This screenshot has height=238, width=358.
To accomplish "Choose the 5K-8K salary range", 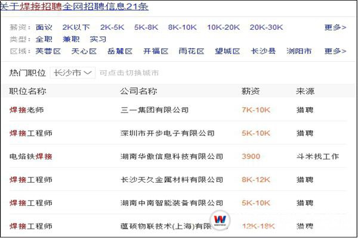I will [145, 27].
